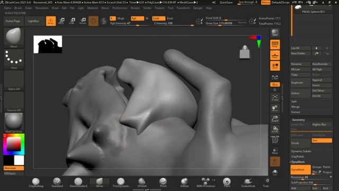Viewport: 339px width, 191px height.
Task: Toggle the DynaMesh button
Action: pos(300,170)
